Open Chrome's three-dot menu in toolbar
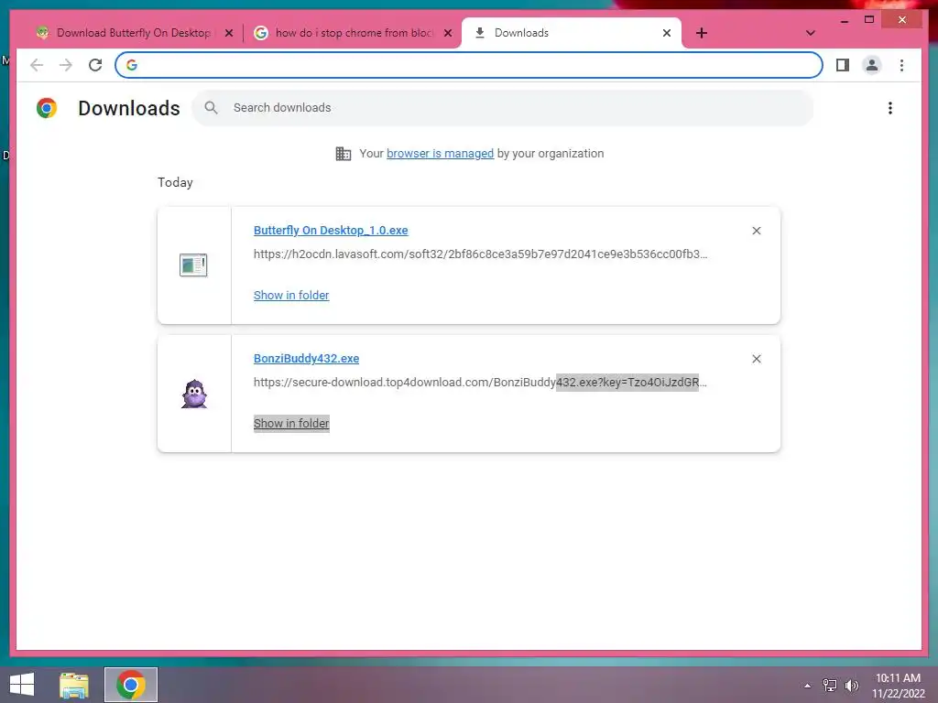 (901, 65)
